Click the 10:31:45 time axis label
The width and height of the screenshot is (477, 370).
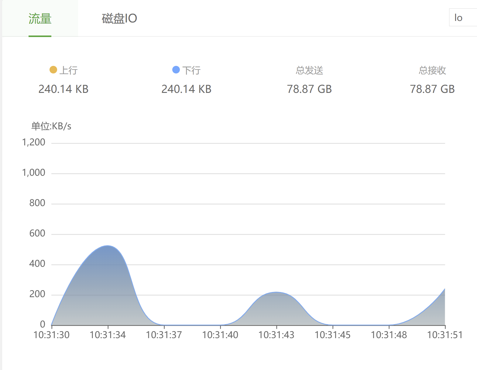(x=333, y=335)
